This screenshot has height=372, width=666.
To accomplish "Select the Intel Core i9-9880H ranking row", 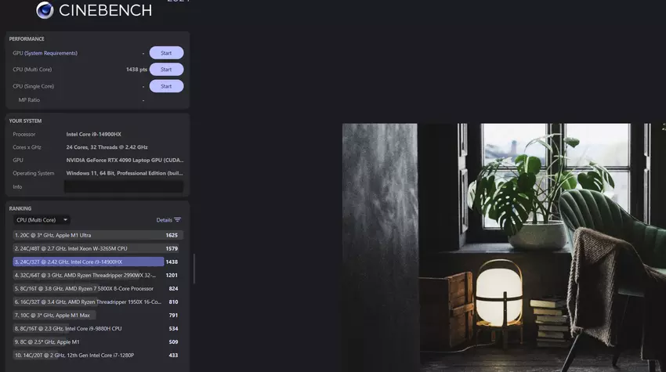I will coord(88,328).
